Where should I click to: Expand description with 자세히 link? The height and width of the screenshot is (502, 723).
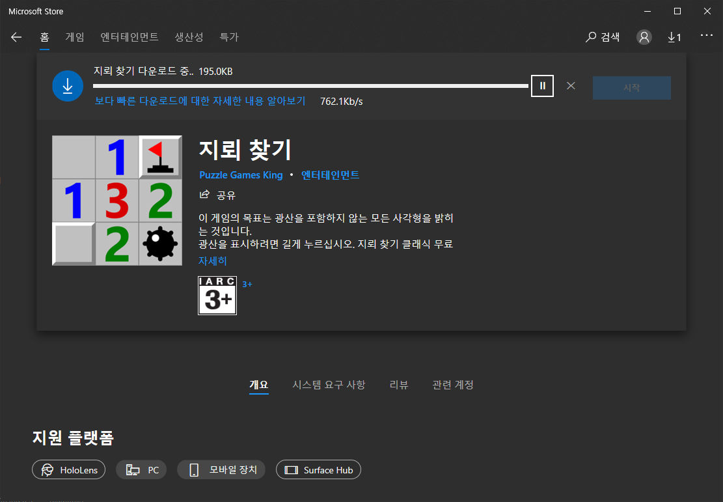[213, 260]
